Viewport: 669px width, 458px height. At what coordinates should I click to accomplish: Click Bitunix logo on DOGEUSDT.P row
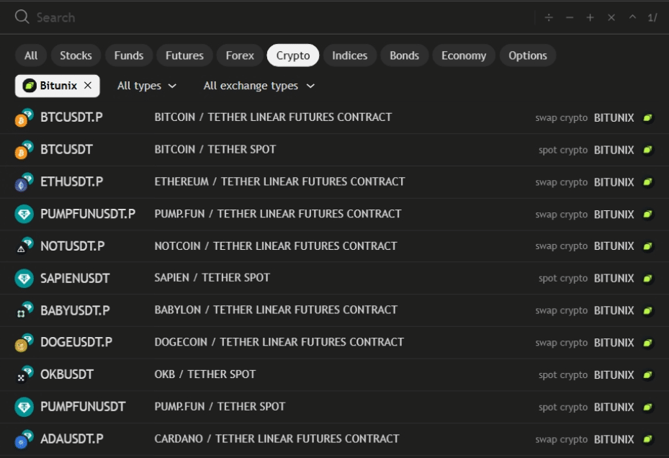click(647, 343)
